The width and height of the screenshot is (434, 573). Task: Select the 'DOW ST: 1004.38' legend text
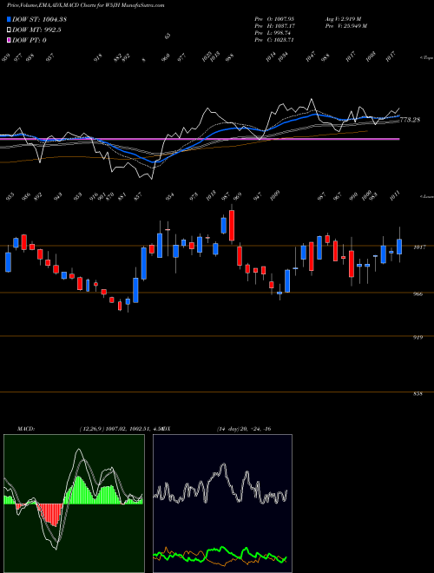pyautogui.click(x=39, y=19)
